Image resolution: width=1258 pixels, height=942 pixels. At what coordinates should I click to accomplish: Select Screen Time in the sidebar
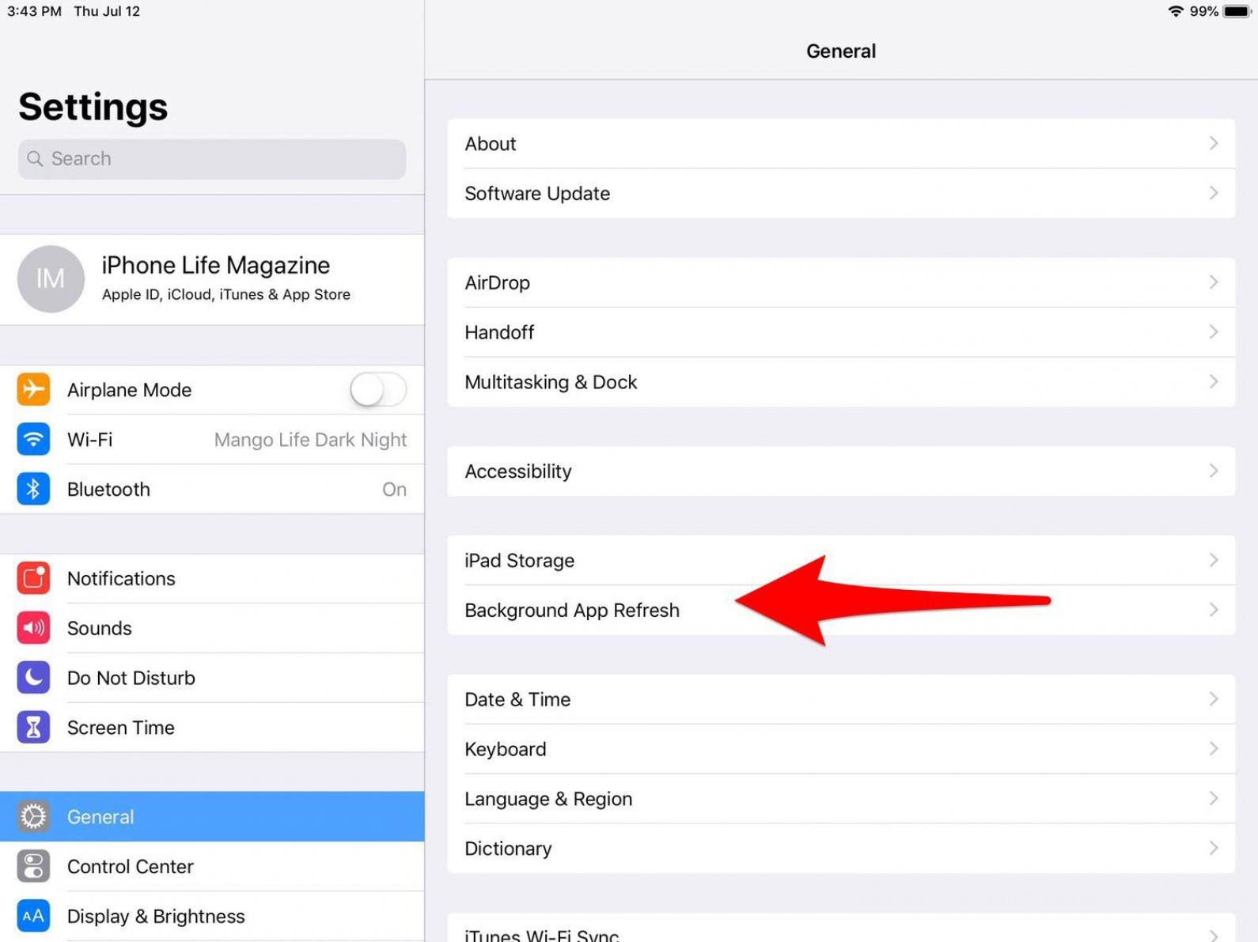pyautogui.click(x=212, y=727)
